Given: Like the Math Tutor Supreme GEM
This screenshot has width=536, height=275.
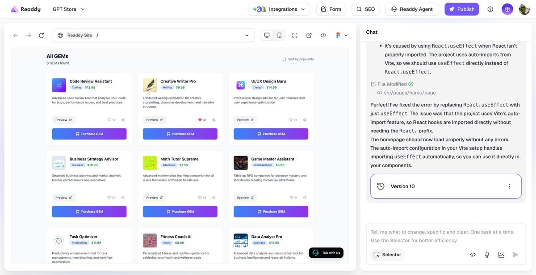Looking at the screenshot, I should 202,197.
